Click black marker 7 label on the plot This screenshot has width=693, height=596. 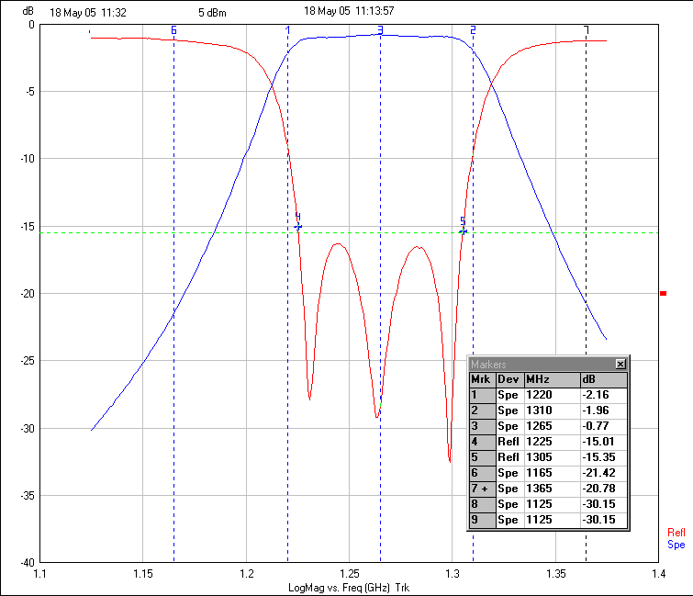pos(587,30)
